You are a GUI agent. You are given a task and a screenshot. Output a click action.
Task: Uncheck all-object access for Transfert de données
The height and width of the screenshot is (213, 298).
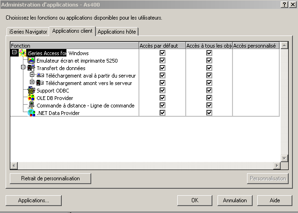coord(209,68)
